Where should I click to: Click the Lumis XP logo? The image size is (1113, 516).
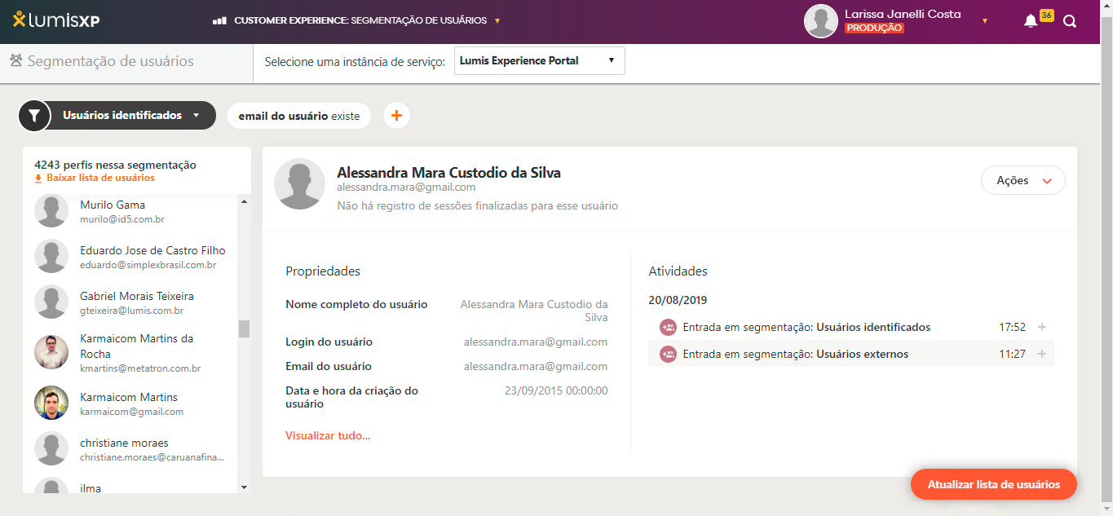point(56,21)
